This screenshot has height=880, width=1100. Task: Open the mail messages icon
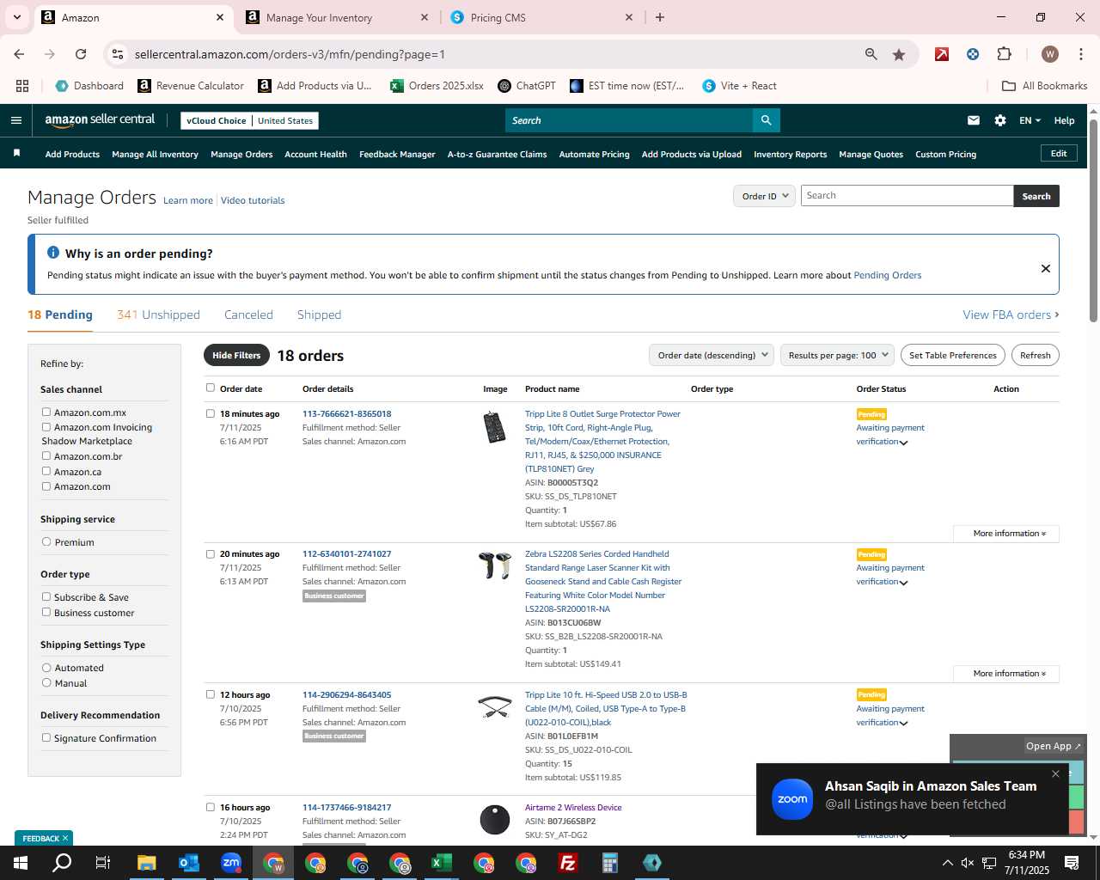click(974, 120)
